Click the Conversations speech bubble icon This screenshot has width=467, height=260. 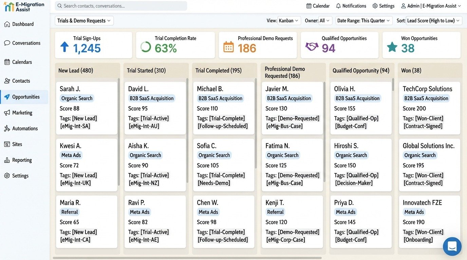point(7,43)
